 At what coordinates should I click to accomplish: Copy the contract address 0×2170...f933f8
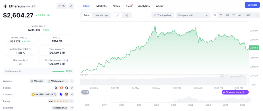pos(55,94)
